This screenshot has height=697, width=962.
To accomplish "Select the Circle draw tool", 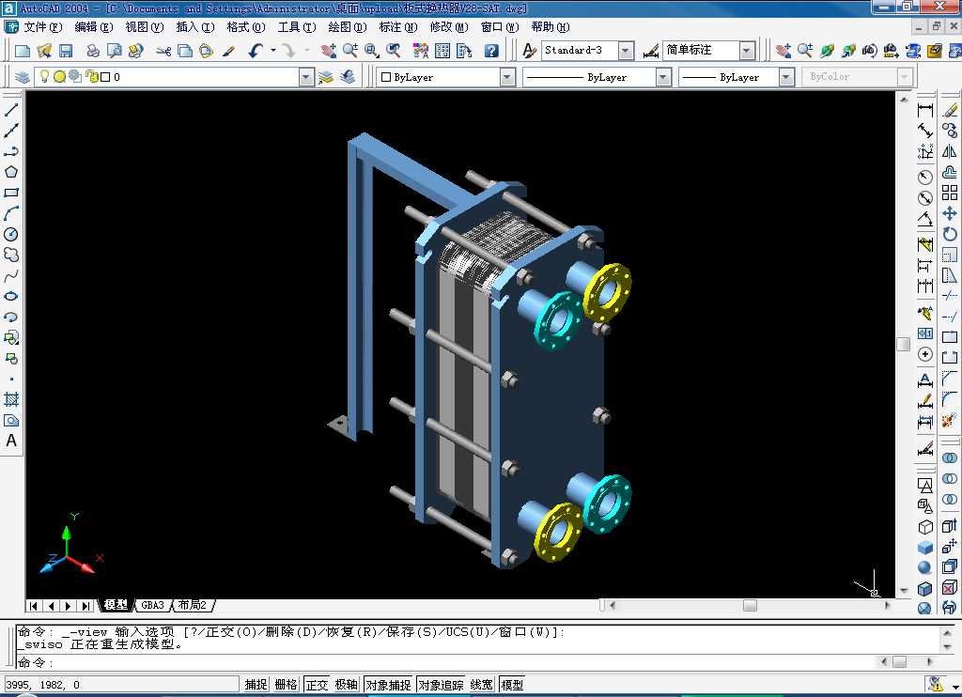I will [11, 234].
